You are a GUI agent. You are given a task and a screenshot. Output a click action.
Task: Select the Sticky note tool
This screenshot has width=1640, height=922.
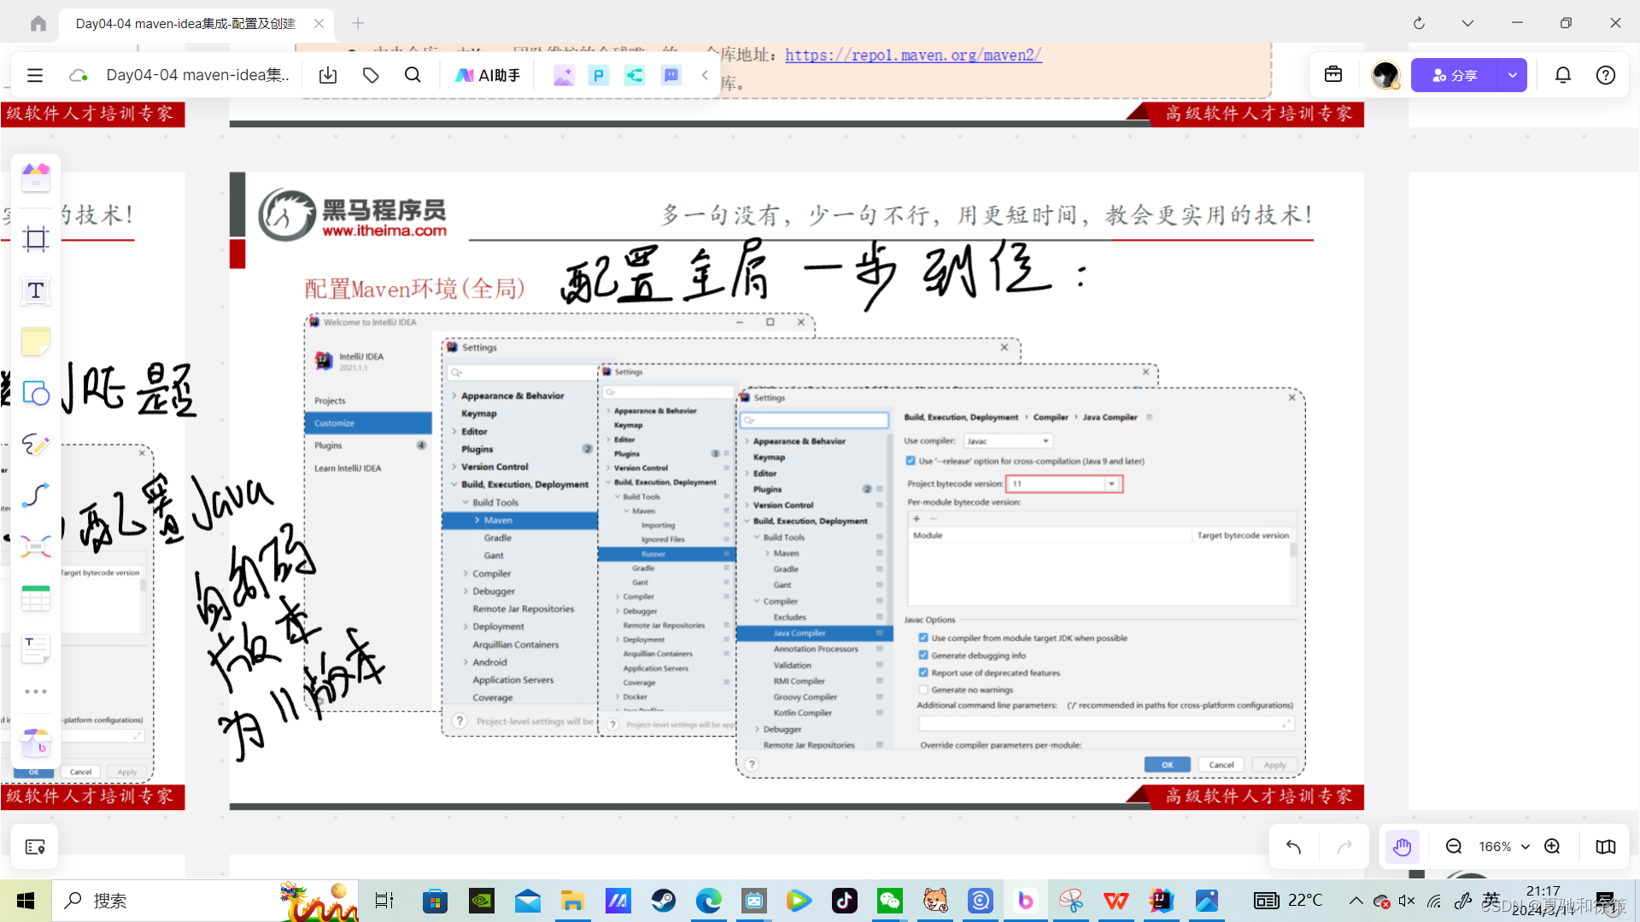(36, 341)
